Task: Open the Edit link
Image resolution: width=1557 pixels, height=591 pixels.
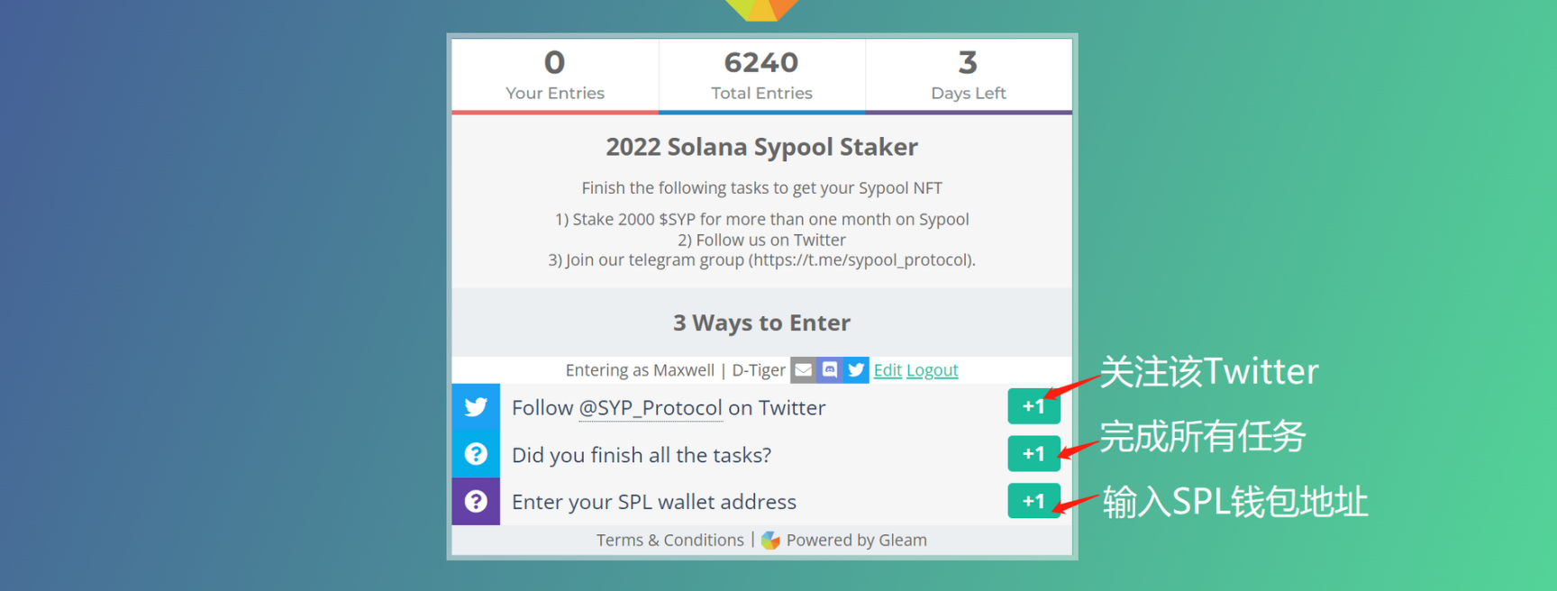Action: click(888, 370)
